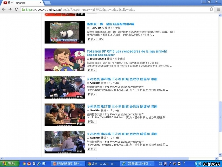222x167 pixels.
Task: Open the 第26集 video title link
Action: coord(122,134)
